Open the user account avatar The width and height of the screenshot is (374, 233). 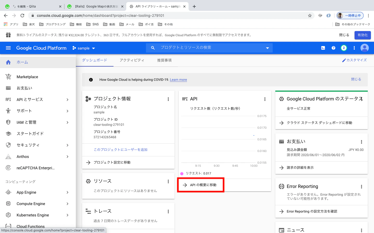click(x=365, y=48)
